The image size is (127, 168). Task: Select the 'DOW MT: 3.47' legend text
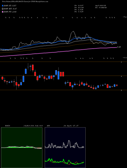(x=10, y=9)
